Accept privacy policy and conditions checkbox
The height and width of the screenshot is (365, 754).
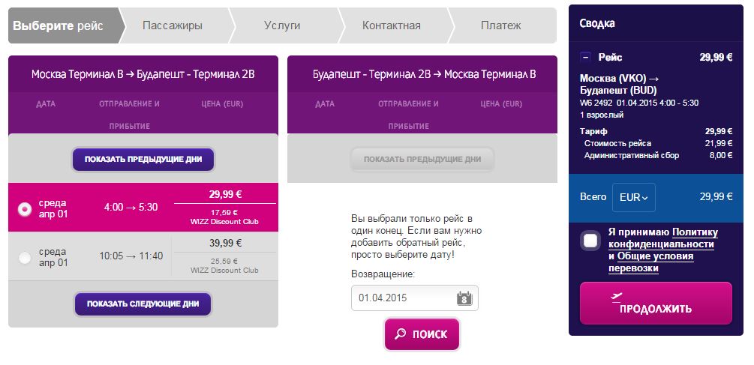coord(590,241)
